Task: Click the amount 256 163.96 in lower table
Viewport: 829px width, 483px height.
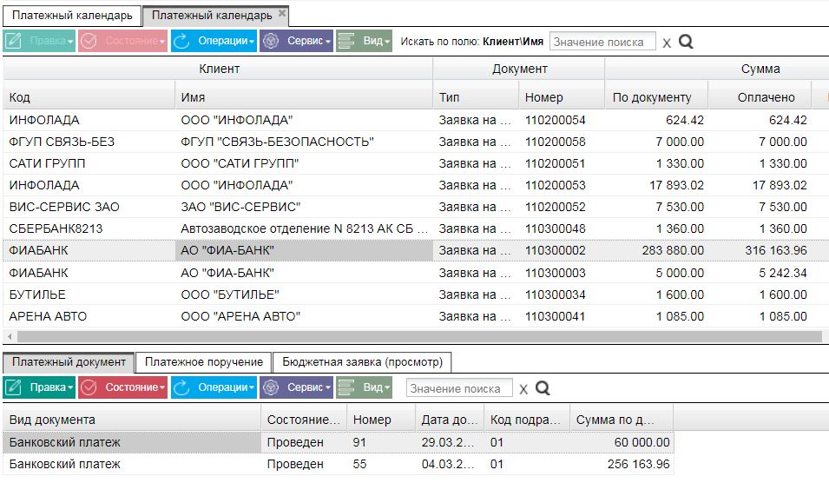Action: (638, 464)
